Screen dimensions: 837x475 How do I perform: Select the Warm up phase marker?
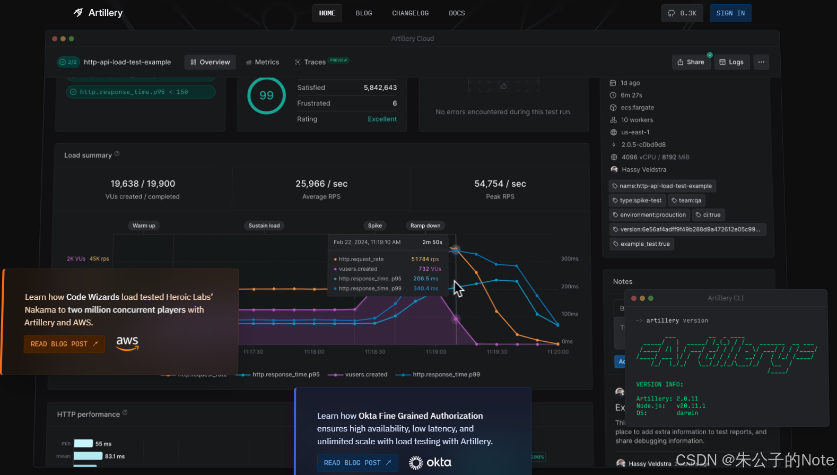144,226
